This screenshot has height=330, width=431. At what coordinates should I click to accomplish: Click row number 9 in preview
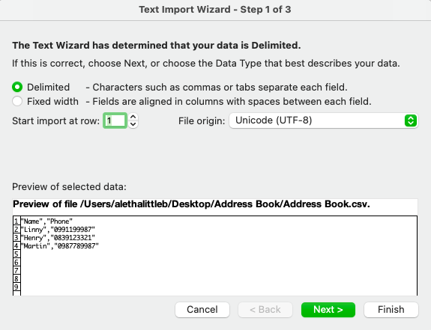click(x=16, y=287)
